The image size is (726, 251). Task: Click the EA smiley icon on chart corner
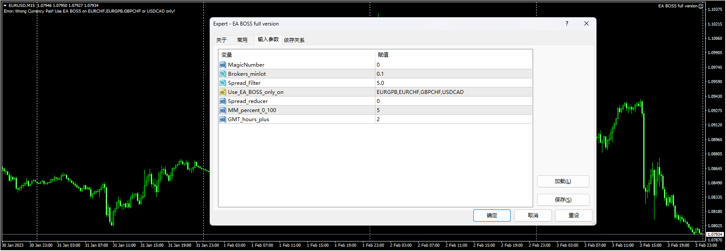pyautogui.click(x=701, y=6)
